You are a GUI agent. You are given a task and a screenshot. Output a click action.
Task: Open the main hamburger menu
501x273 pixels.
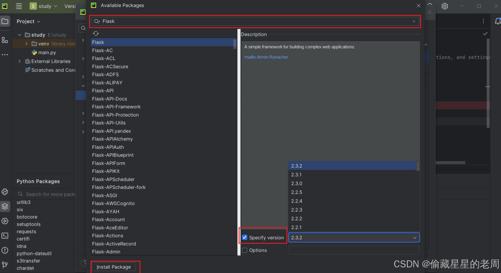(19, 6)
